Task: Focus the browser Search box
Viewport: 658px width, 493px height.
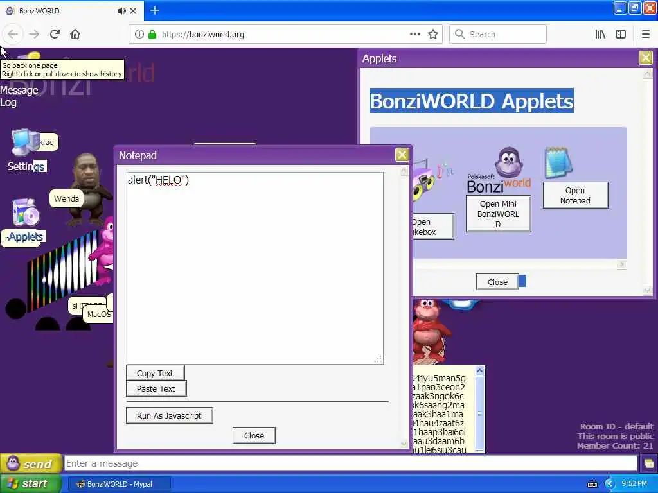Action: point(498,34)
